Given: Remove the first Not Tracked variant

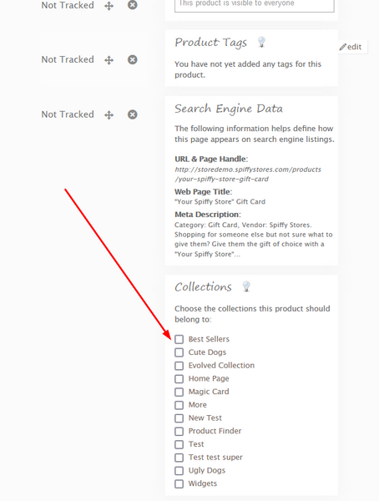Looking at the screenshot, I should 132,5.
